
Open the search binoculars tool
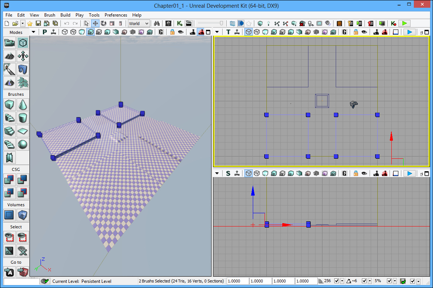point(157,23)
